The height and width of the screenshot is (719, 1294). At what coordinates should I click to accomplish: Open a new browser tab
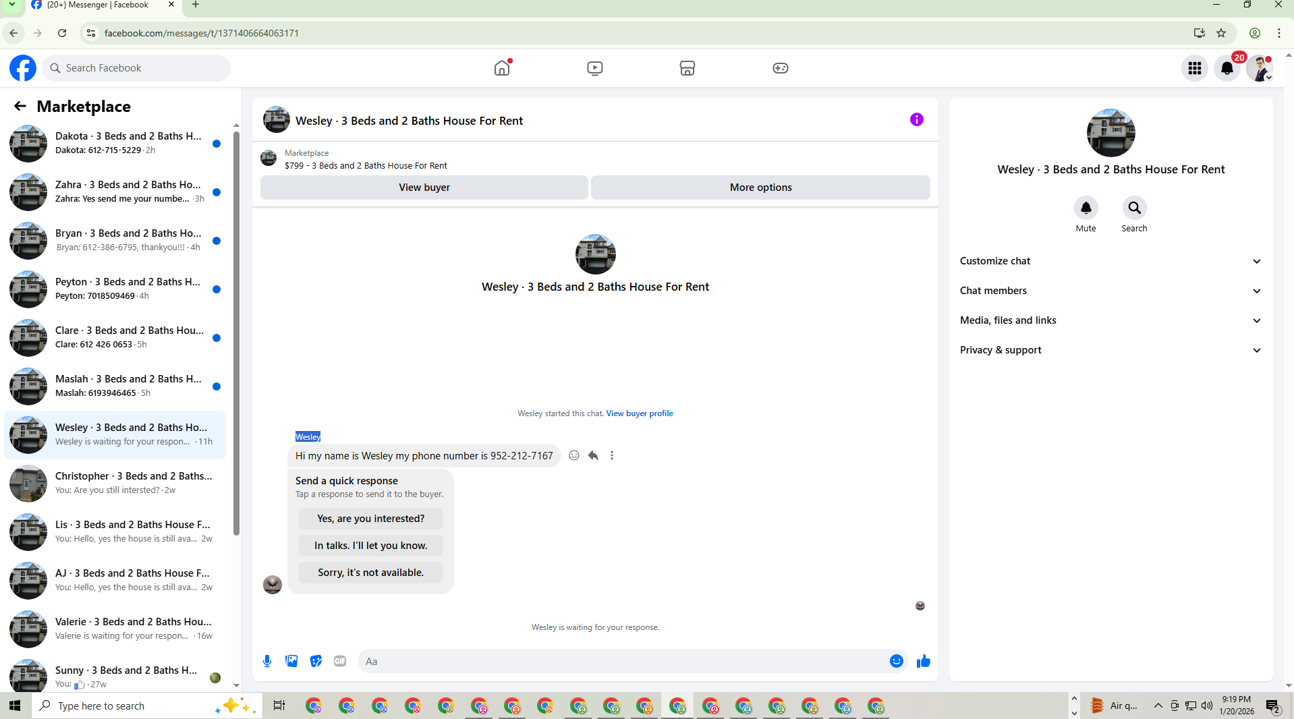pos(196,5)
